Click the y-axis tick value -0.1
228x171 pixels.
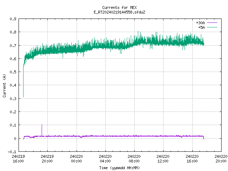coord(12,152)
